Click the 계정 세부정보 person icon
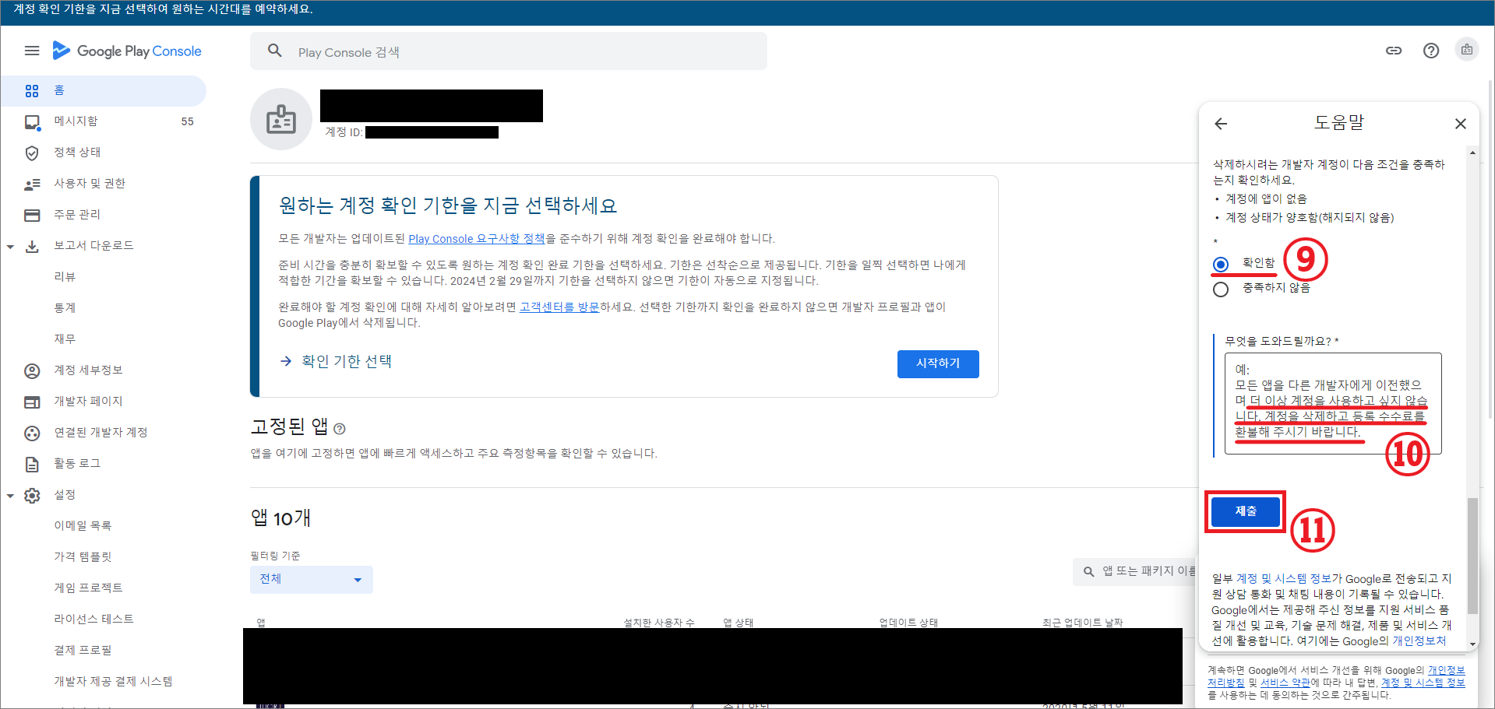Image resolution: width=1495 pixels, height=709 pixels. point(32,370)
